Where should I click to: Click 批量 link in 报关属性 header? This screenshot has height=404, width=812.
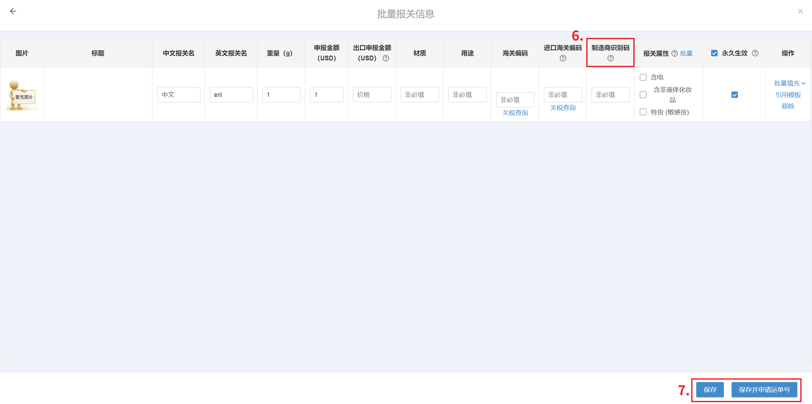point(686,53)
